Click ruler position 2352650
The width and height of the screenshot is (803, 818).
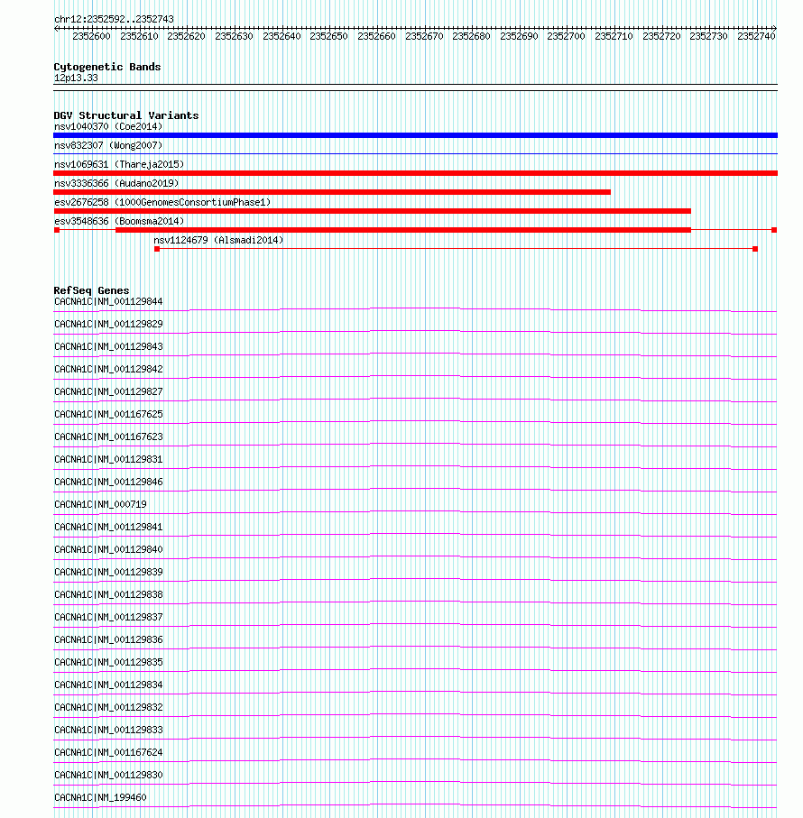click(x=328, y=36)
